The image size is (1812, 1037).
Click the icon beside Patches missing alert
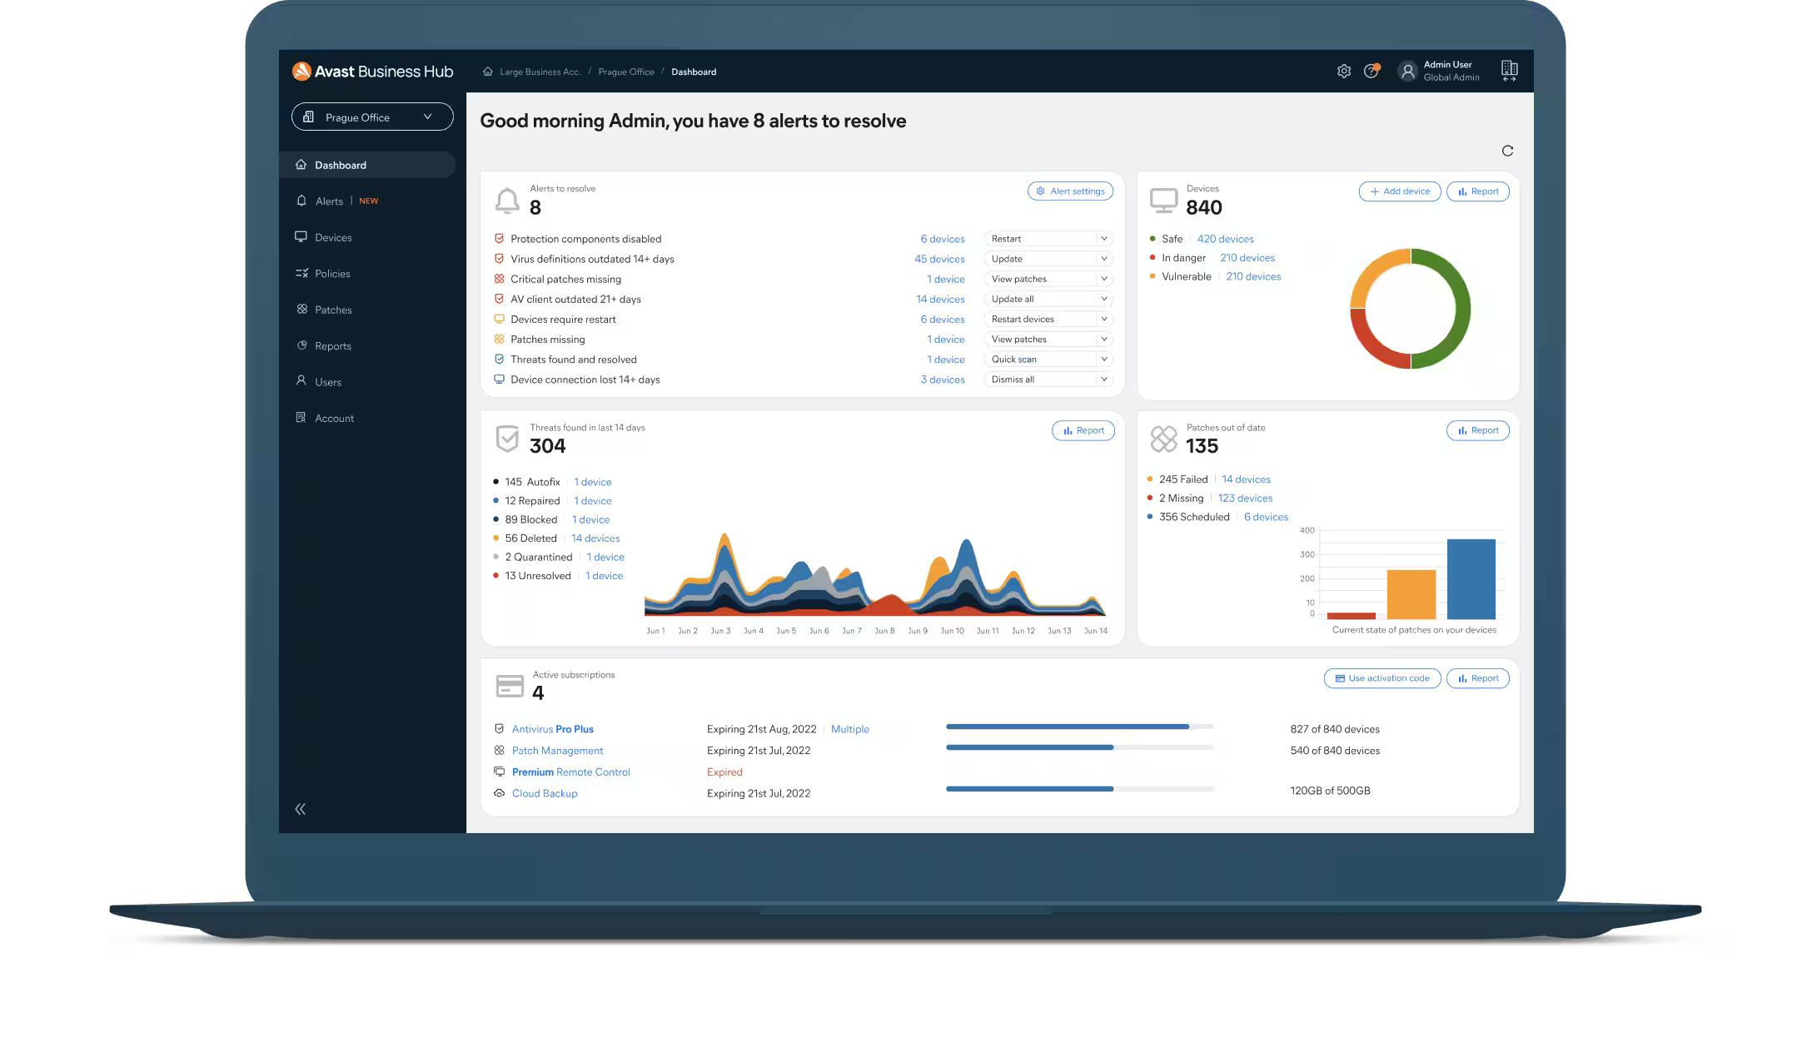tap(499, 339)
